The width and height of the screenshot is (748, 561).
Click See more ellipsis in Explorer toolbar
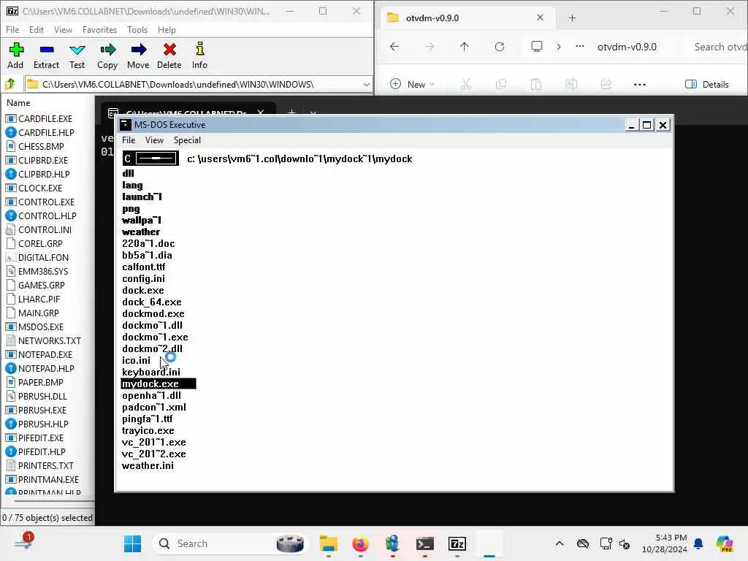coord(640,85)
